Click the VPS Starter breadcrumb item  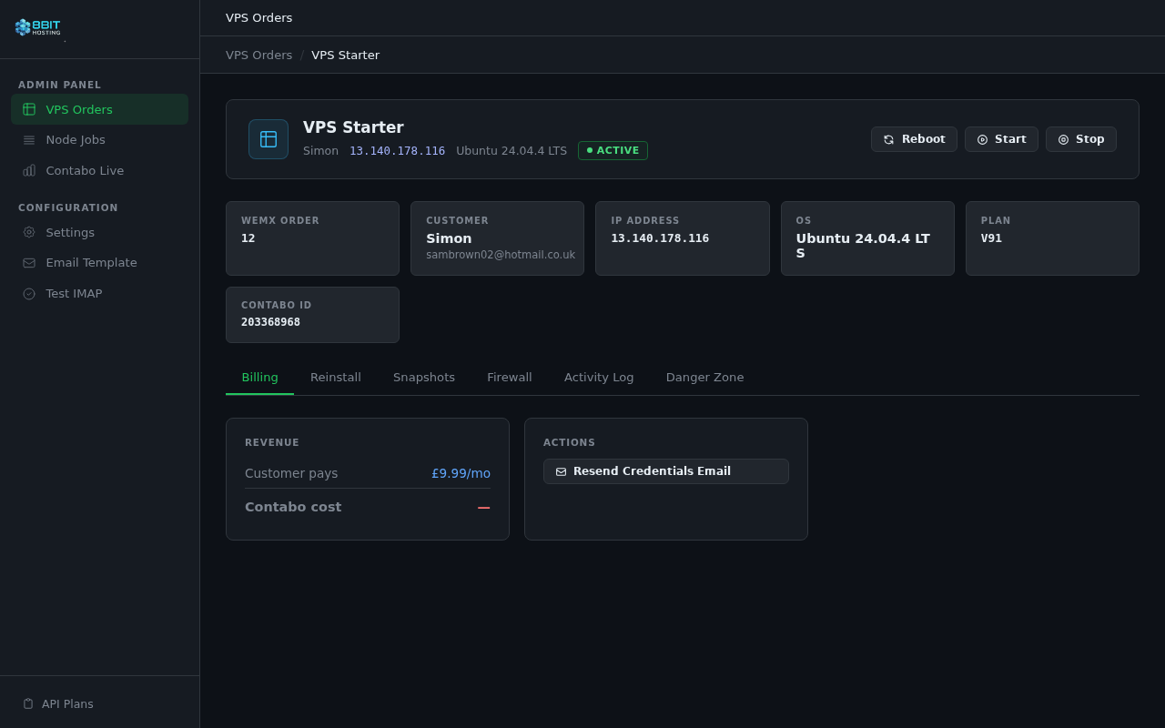point(346,56)
